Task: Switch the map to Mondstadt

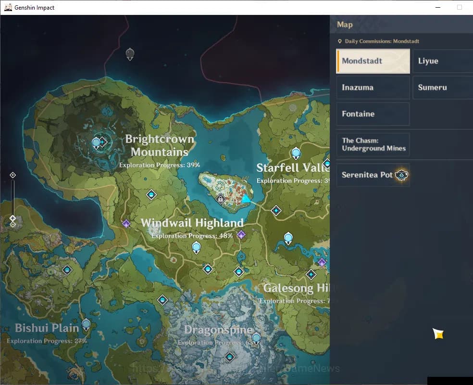Action: pos(373,61)
